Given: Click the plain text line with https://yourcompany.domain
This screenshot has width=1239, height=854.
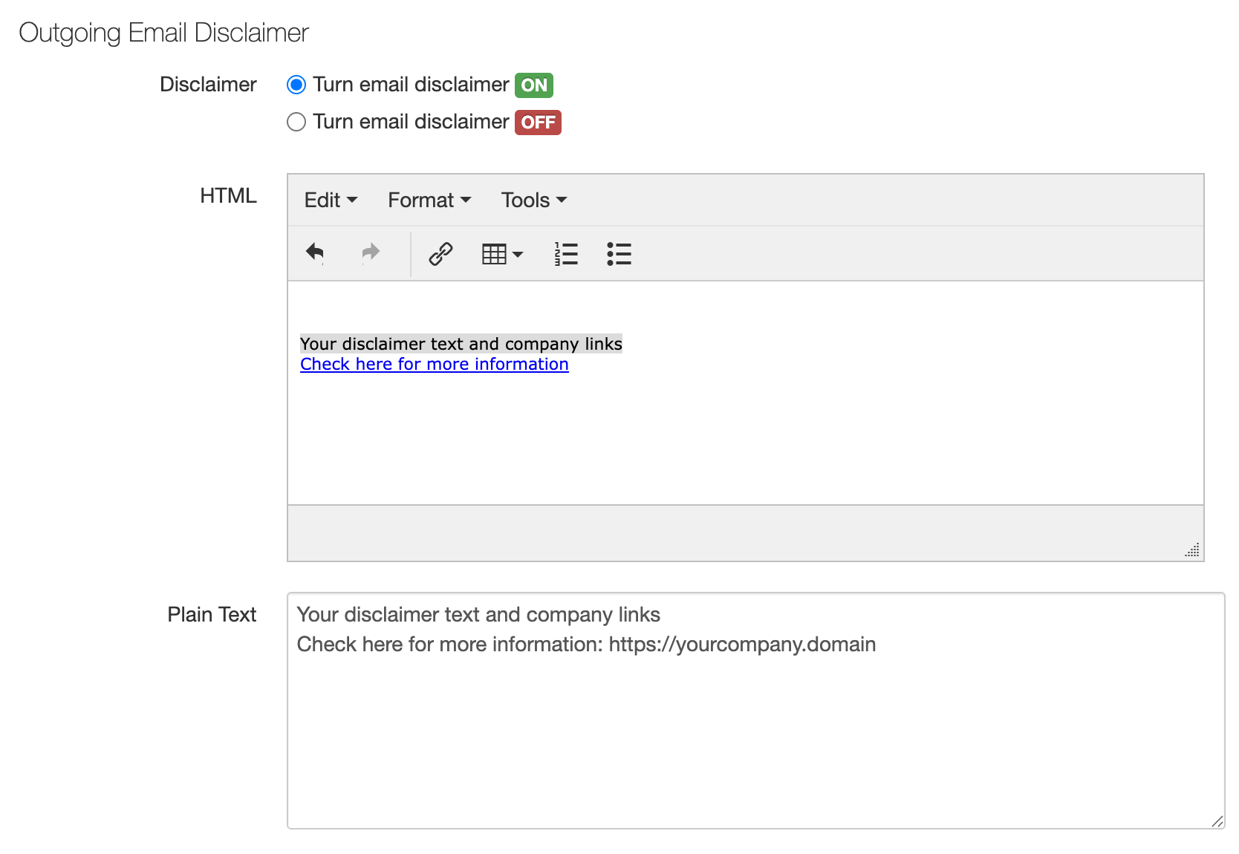Looking at the screenshot, I should coord(586,644).
